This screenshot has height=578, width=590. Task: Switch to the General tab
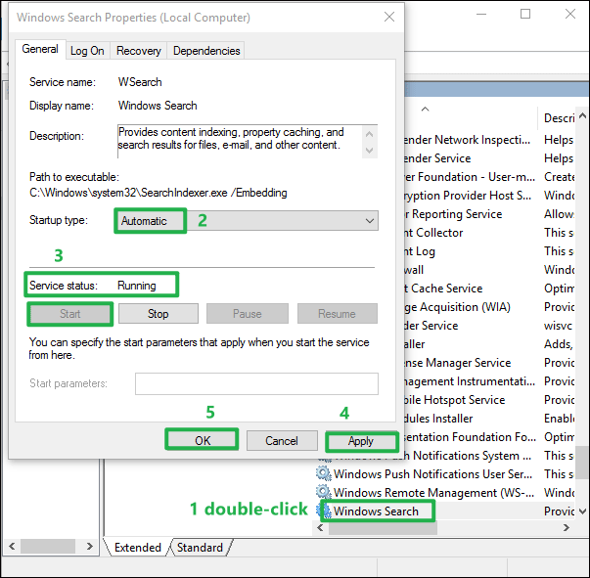pos(40,49)
